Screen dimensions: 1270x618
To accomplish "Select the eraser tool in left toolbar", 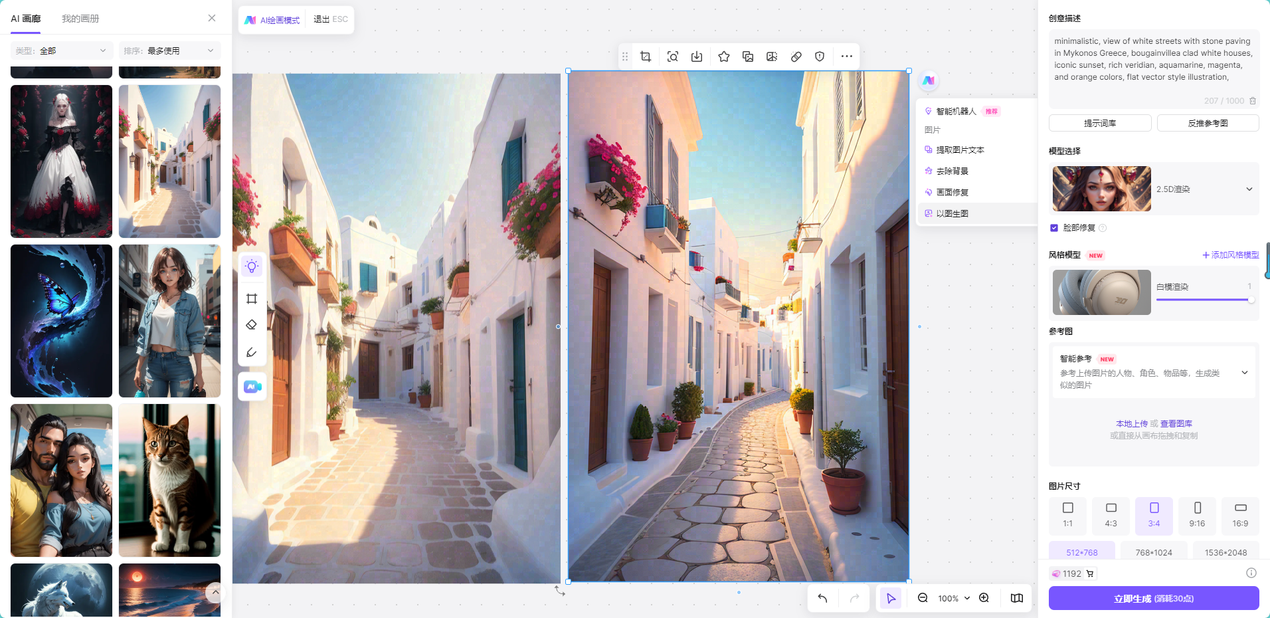I will tap(252, 325).
